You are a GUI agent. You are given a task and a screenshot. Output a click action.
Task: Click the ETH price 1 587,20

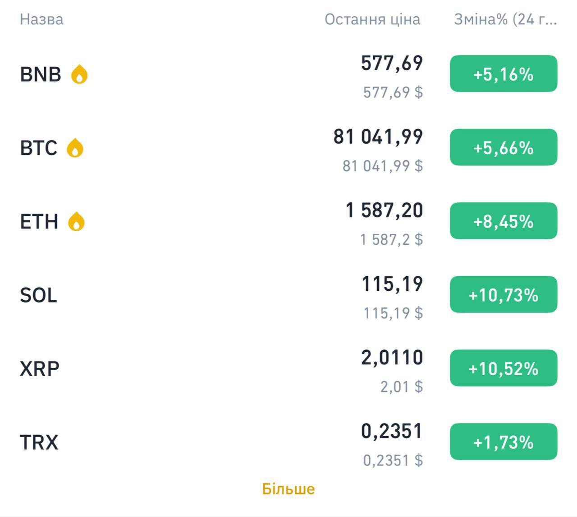click(384, 210)
